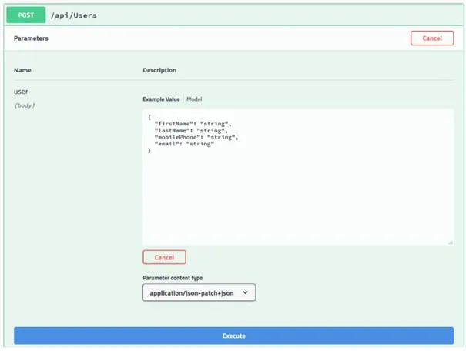The height and width of the screenshot is (351, 466).
Task: Click the textarea resize handle corner
Action: 451,242
